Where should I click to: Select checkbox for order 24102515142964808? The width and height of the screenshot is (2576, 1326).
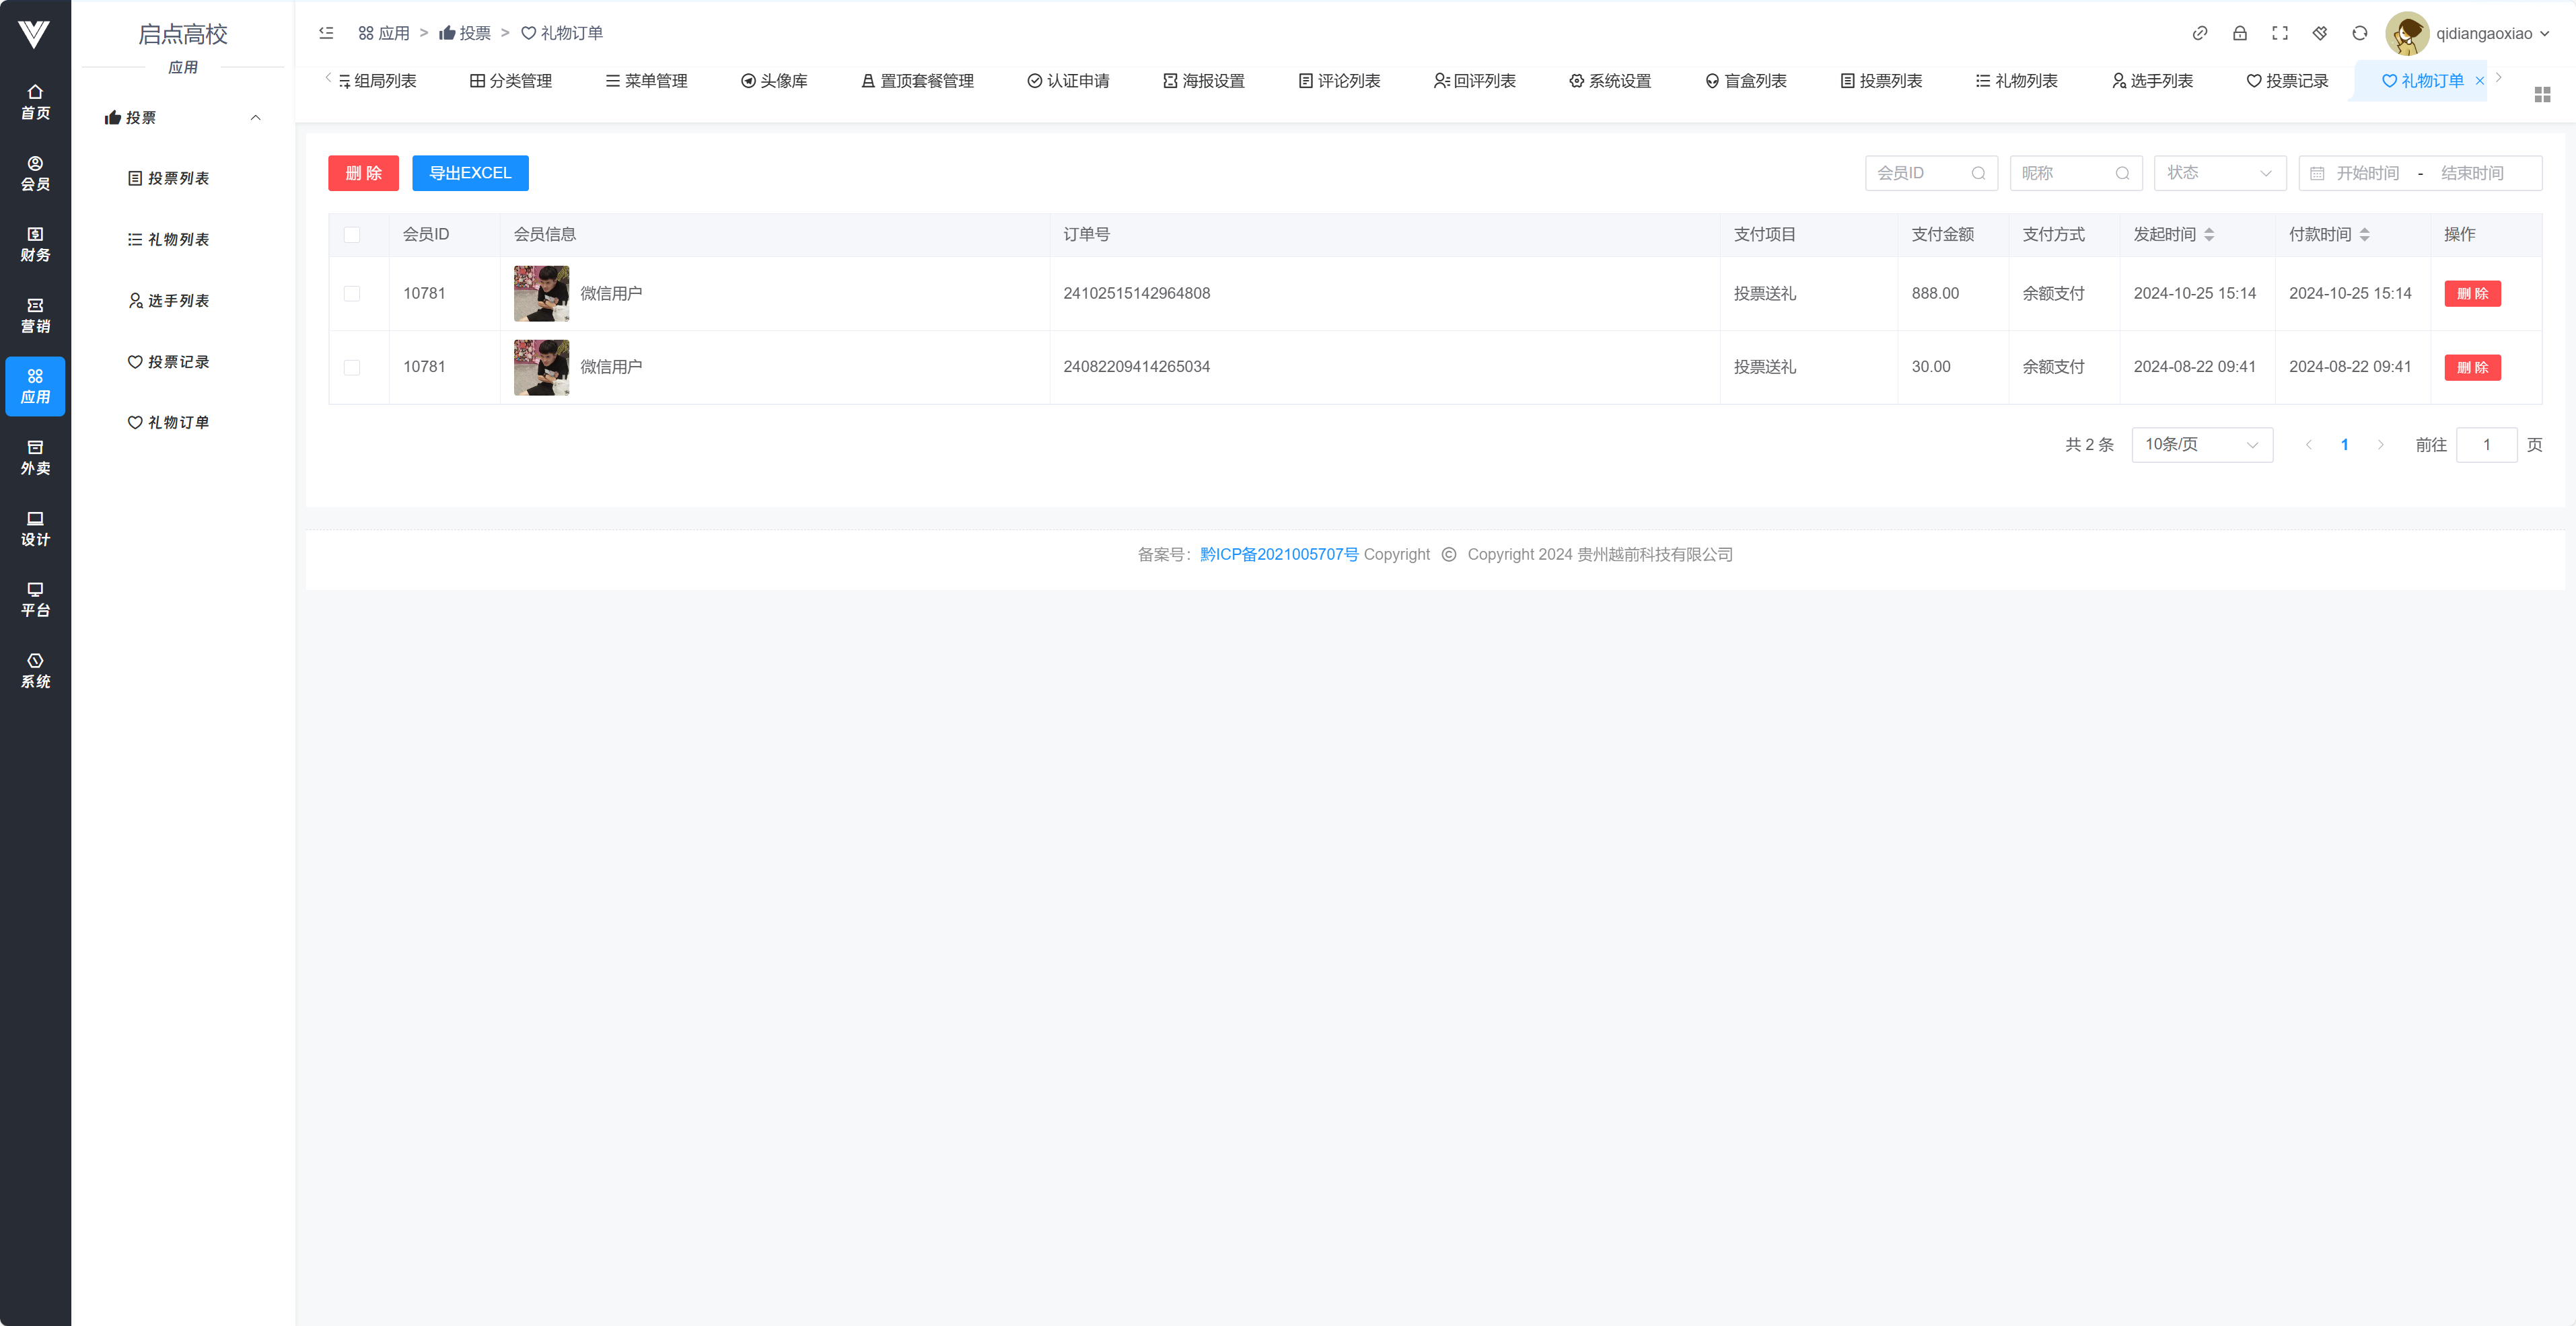point(352,293)
